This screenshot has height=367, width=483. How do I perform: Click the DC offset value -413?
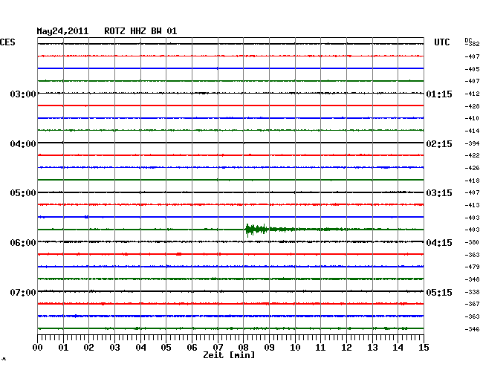pyautogui.click(x=472, y=205)
